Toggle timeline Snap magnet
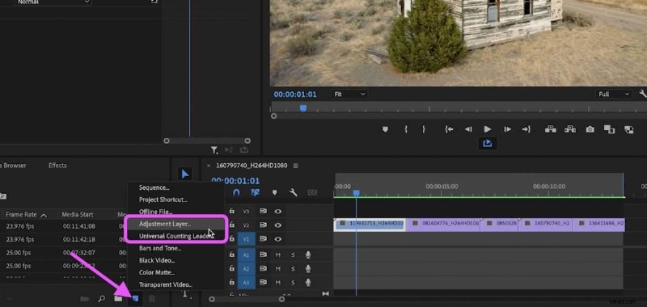Viewport: 647px width, 307px height. pyautogui.click(x=236, y=192)
